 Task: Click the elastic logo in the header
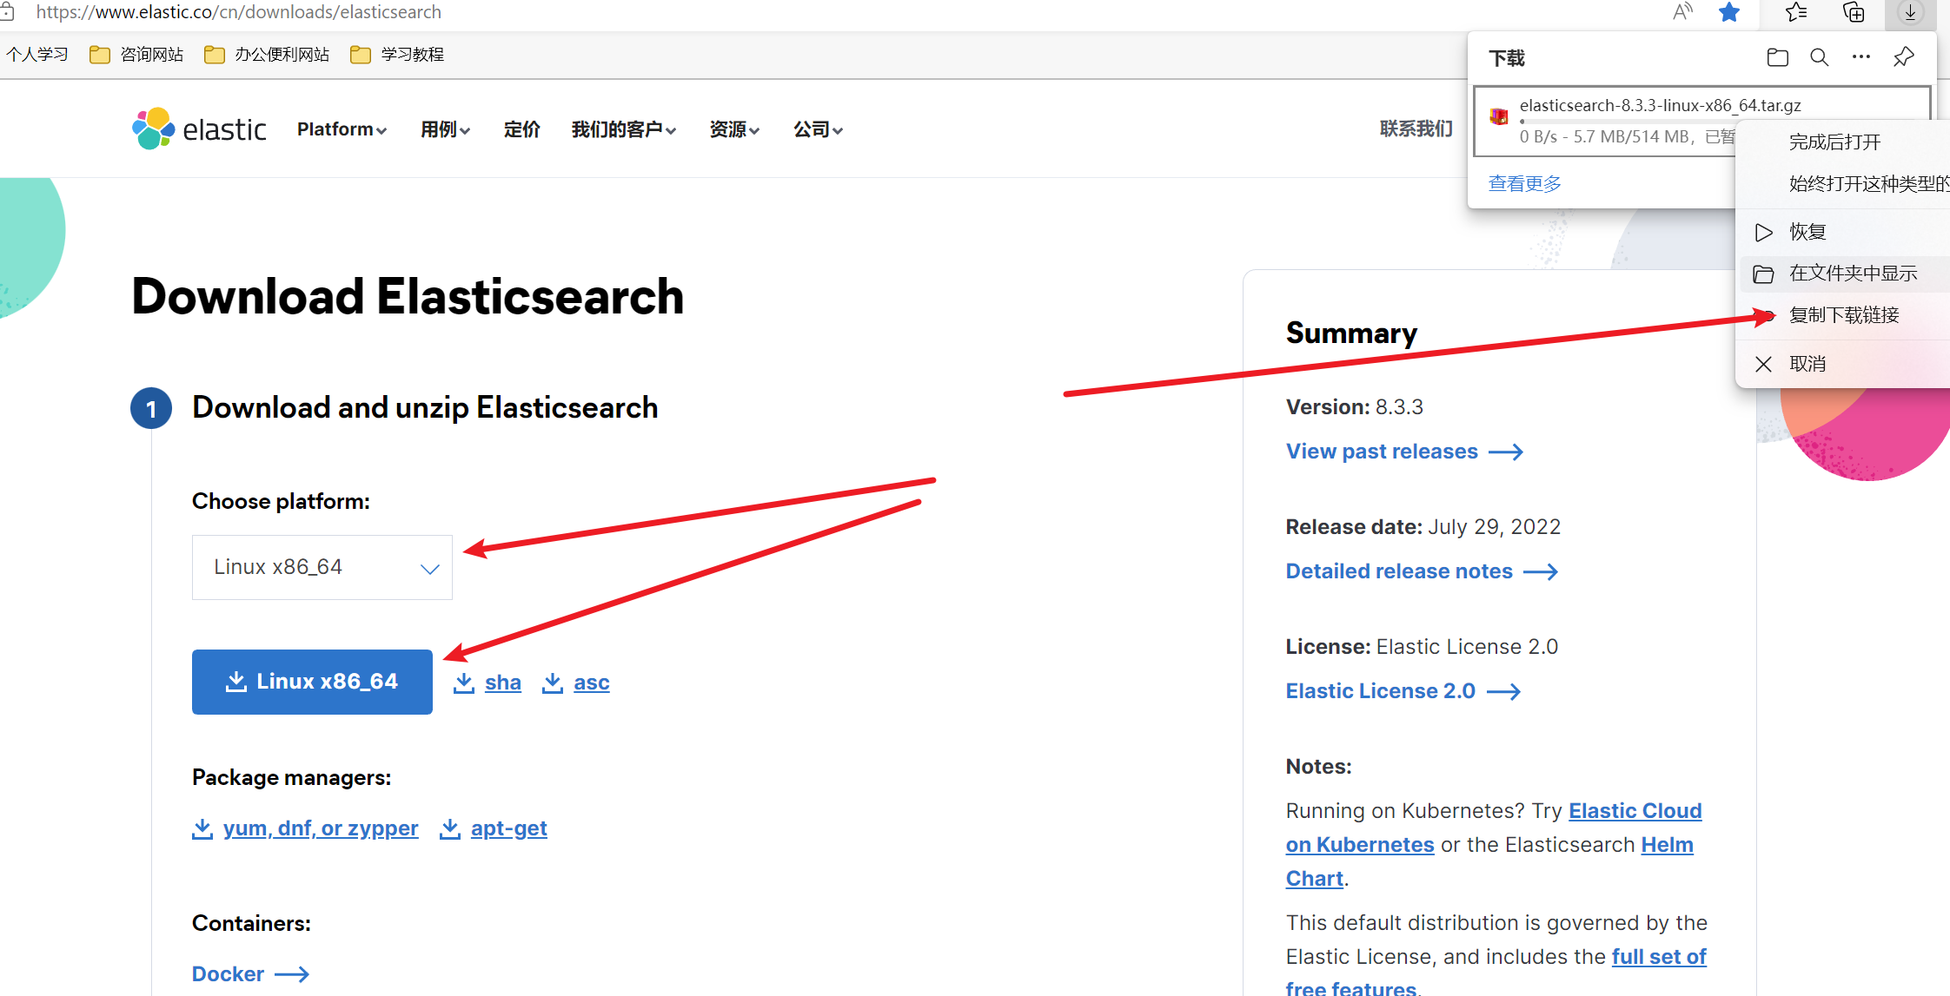point(199,129)
